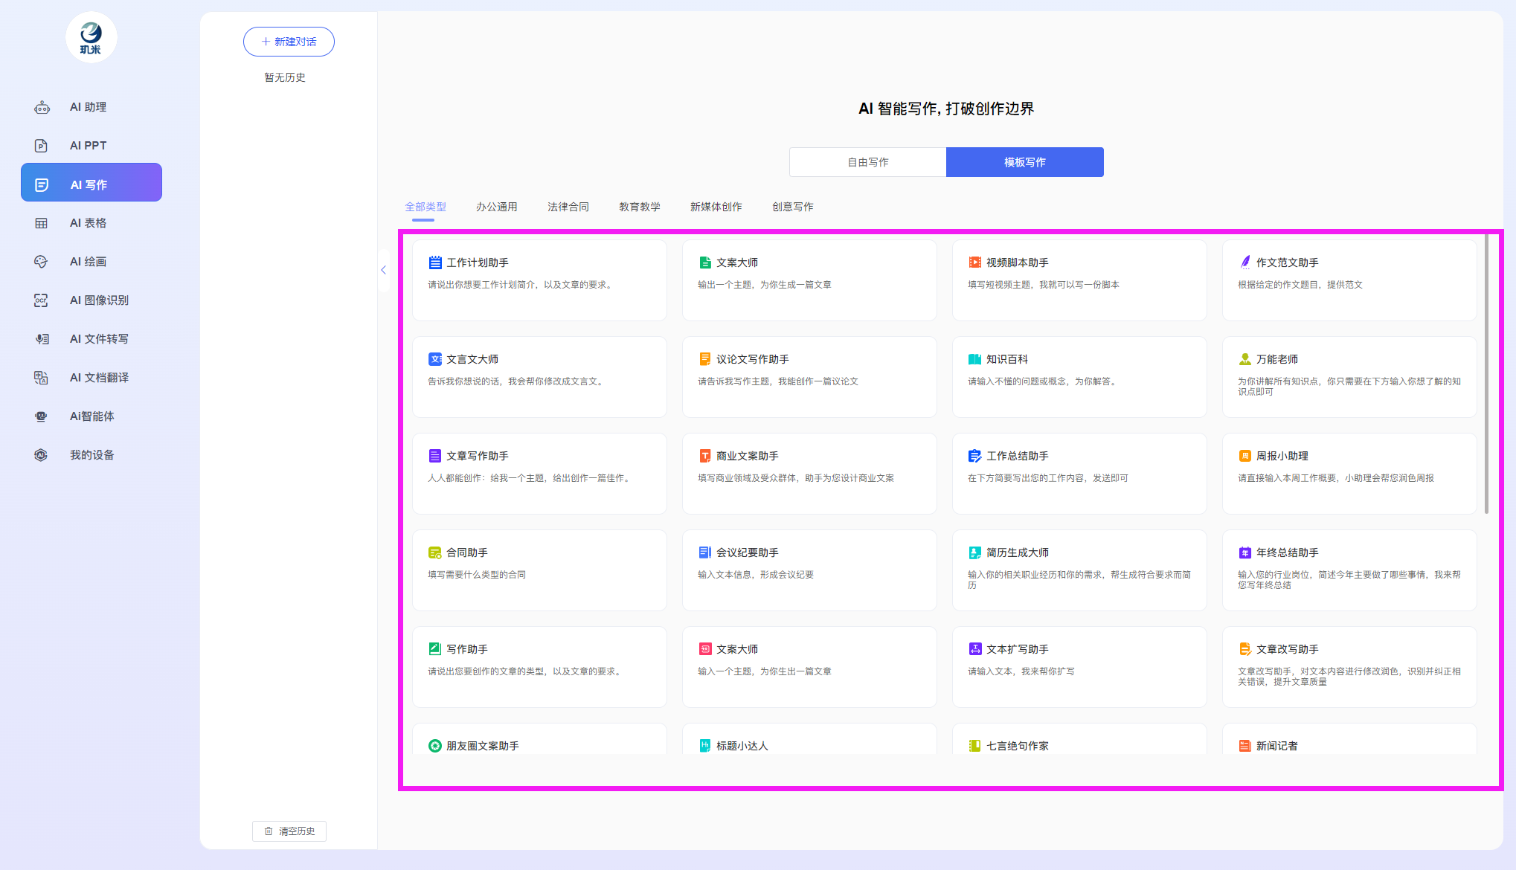Open AI 文档翻译 translate icon
Screen dimensions: 1516x870
point(42,378)
